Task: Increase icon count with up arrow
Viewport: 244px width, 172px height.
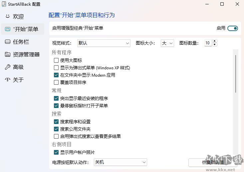Action: [215, 41]
